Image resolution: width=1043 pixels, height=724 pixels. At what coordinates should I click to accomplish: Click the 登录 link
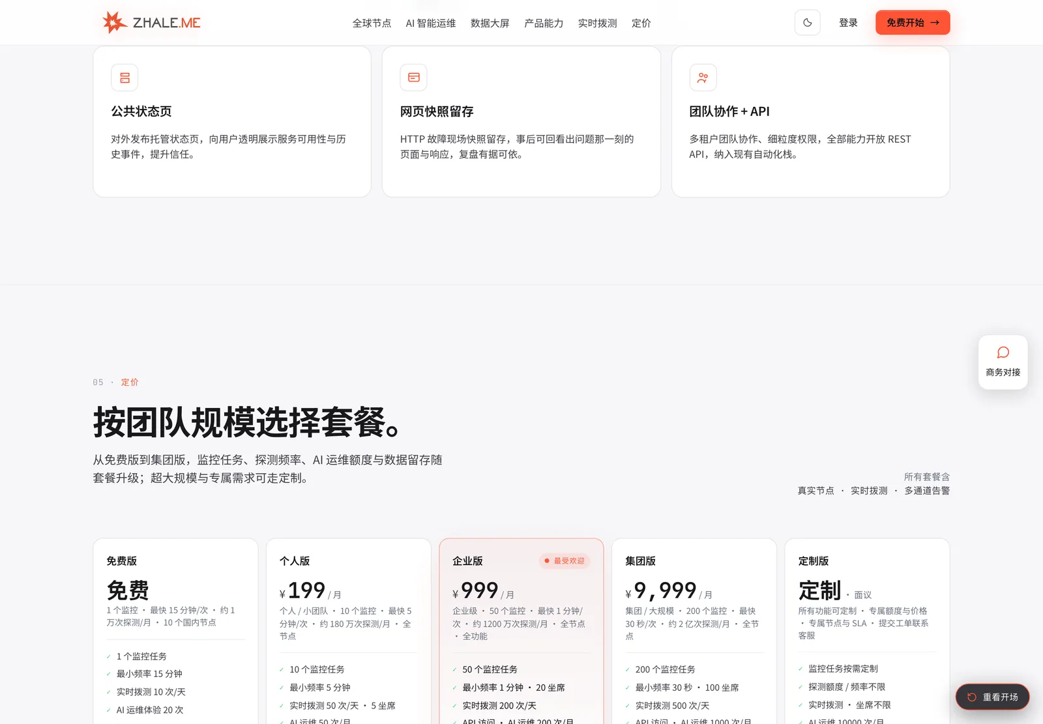(x=848, y=23)
